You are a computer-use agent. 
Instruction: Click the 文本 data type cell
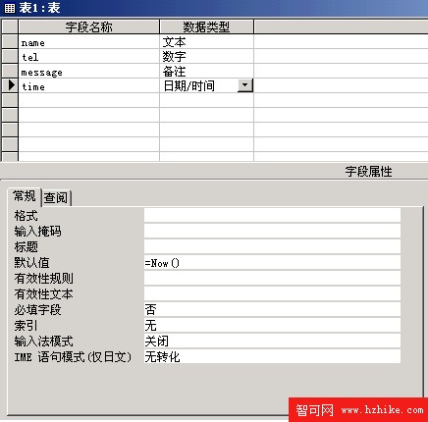[x=207, y=42]
